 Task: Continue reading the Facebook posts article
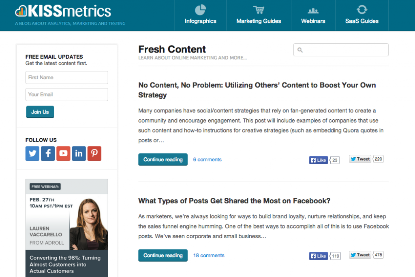pyautogui.click(x=163, y=255)
